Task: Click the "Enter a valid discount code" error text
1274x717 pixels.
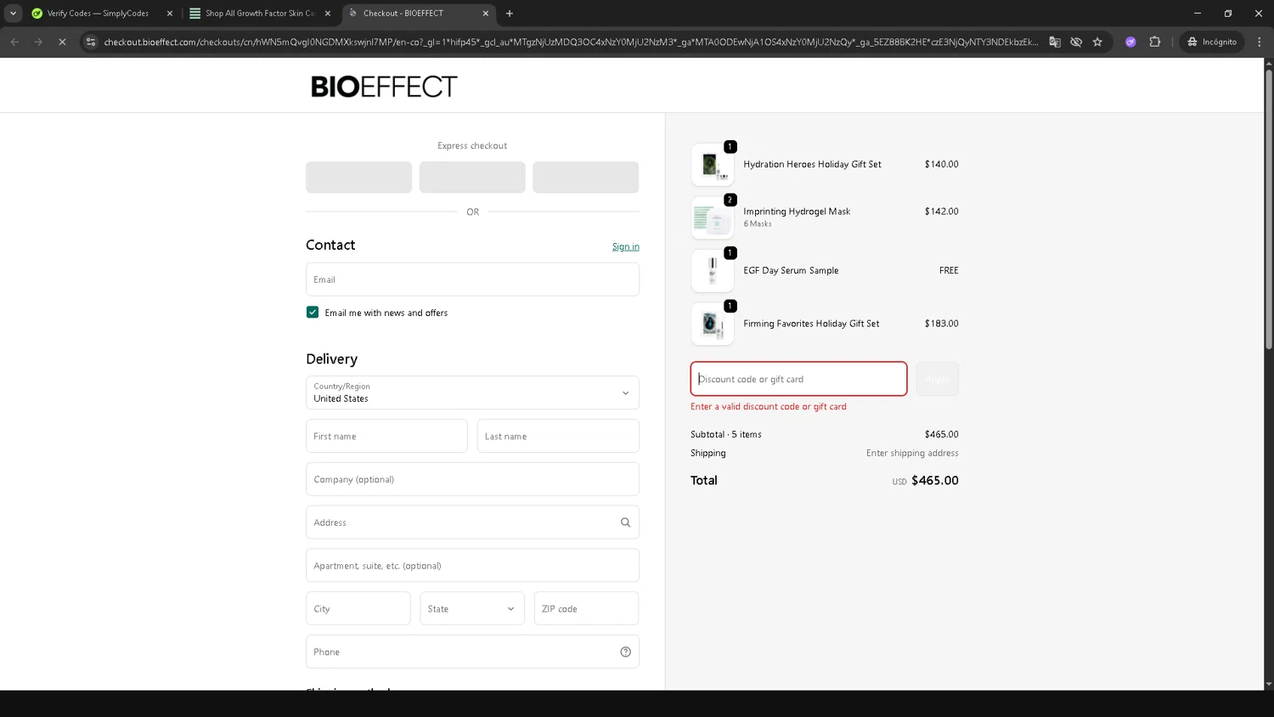Action: point(769,407)
